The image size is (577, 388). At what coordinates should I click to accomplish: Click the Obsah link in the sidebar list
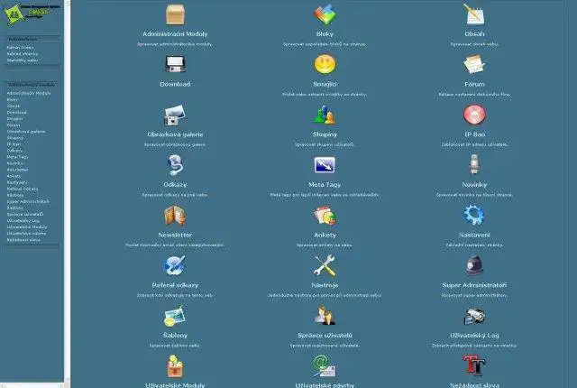pyautogui.click(x=14, y=106)
